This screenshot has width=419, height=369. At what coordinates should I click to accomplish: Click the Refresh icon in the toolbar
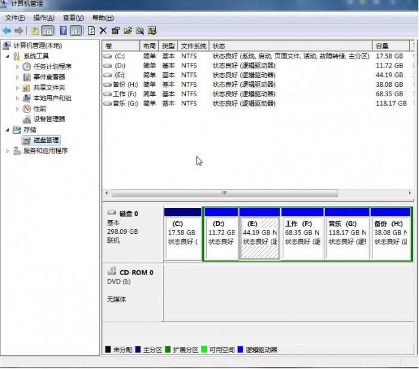coord(91,30)
